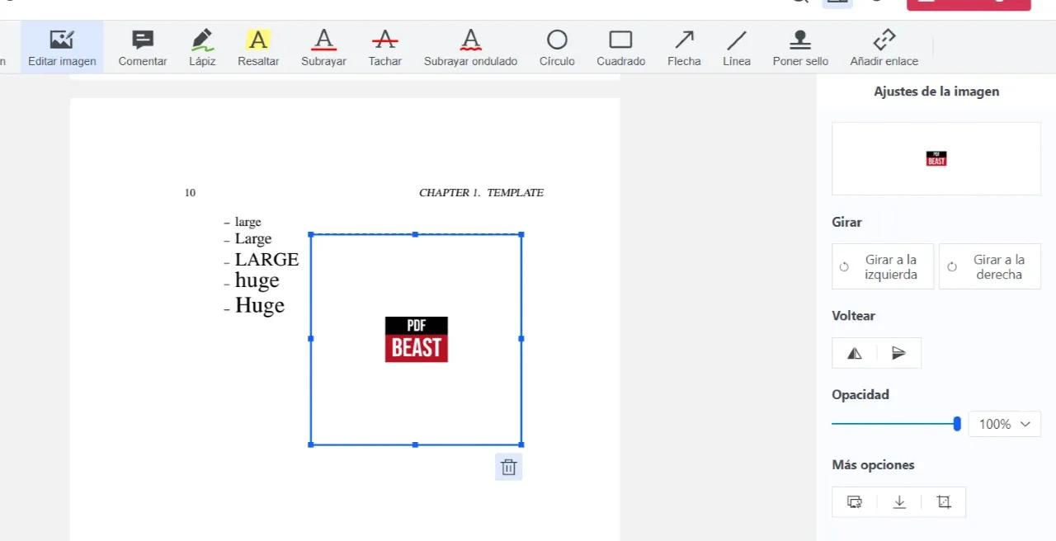1056x541 pixels.
Task: Flip the image horizontally under Voltear
Action: tap(855, 353)
